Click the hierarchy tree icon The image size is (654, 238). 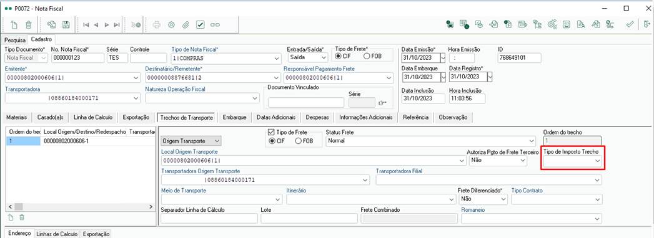click(537, 25)
